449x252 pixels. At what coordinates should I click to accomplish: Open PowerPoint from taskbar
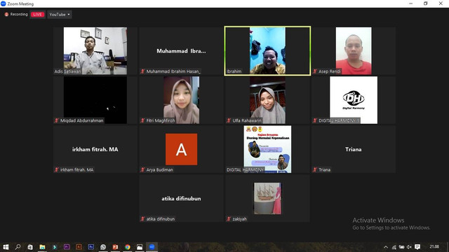coord(115,247)
